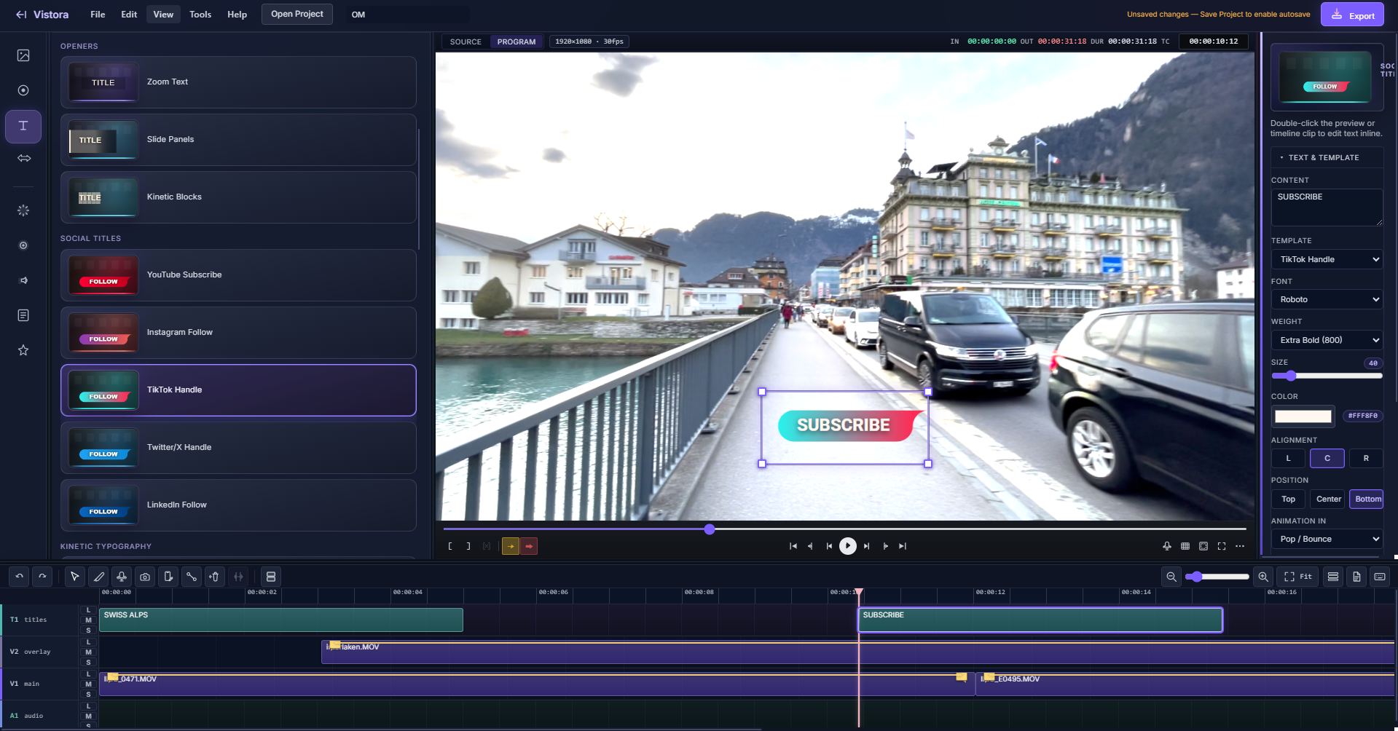Open the transitions sidebar panel

tap(23, 158)
